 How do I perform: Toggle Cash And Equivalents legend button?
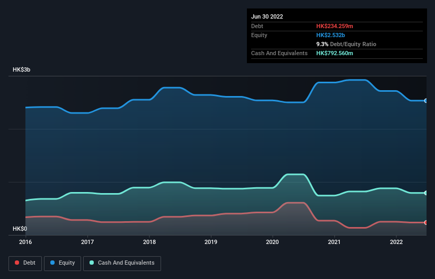(122, 263)
